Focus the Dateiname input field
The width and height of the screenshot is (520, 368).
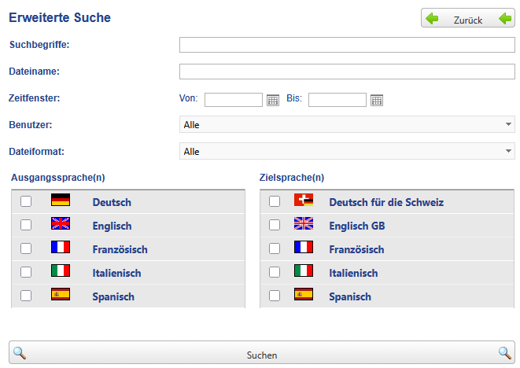tap(347, 72)
